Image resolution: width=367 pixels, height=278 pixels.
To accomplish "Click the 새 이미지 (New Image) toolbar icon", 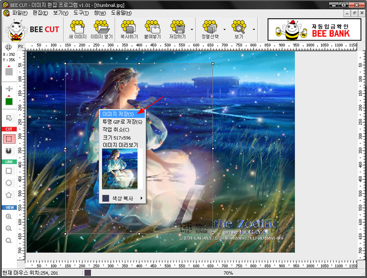I will click(x=77, y=28).
